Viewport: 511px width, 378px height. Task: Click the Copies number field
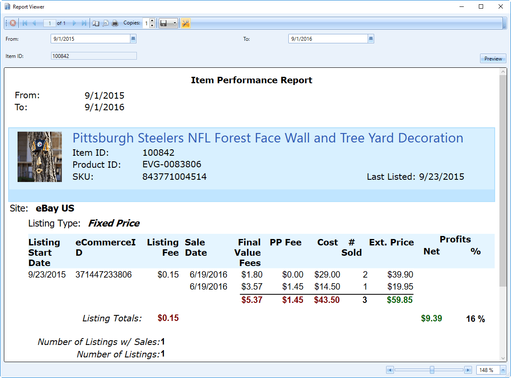pyautogui.click(x=146, y=24)
